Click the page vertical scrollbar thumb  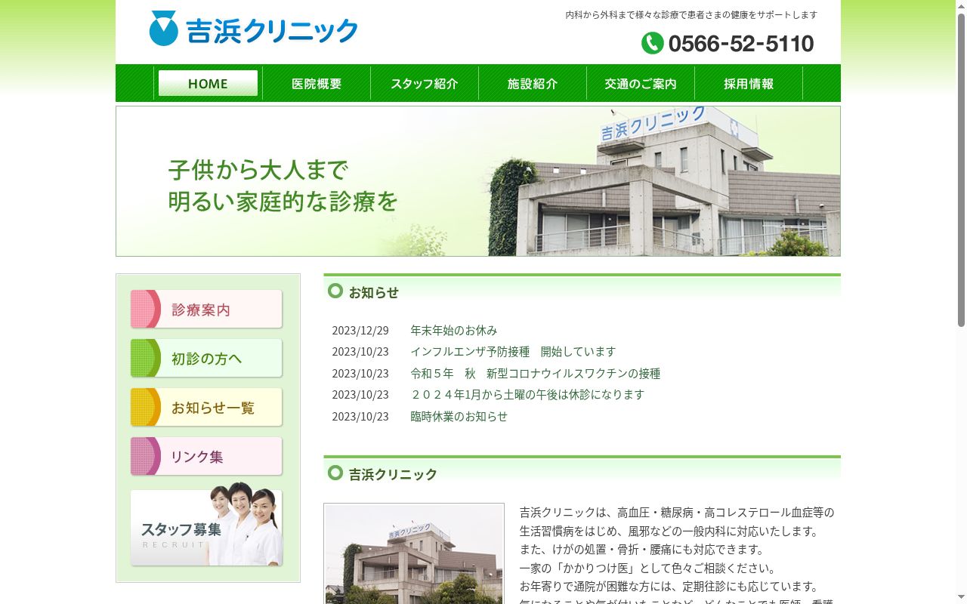(x=961, y=170)
